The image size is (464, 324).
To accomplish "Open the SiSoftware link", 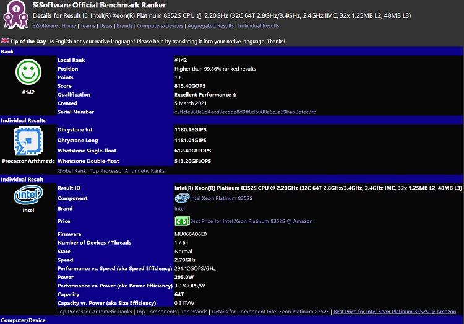I will (x=45, y=26).
